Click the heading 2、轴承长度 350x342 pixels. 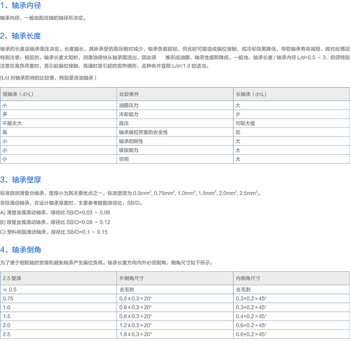click(x=21, y=36)
